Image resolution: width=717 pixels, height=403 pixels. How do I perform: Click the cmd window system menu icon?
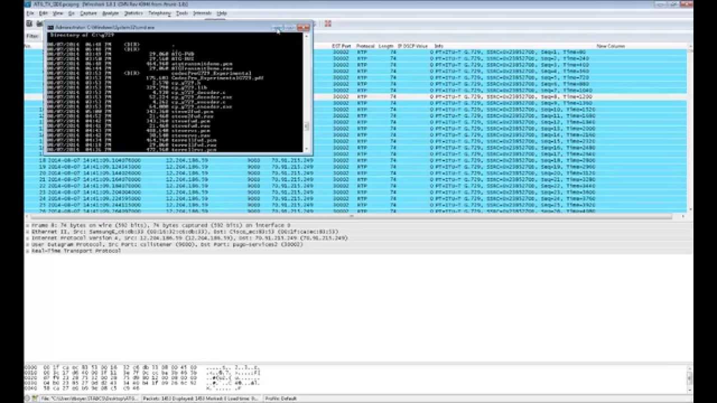pyautogui.click(x=50, y=27)
